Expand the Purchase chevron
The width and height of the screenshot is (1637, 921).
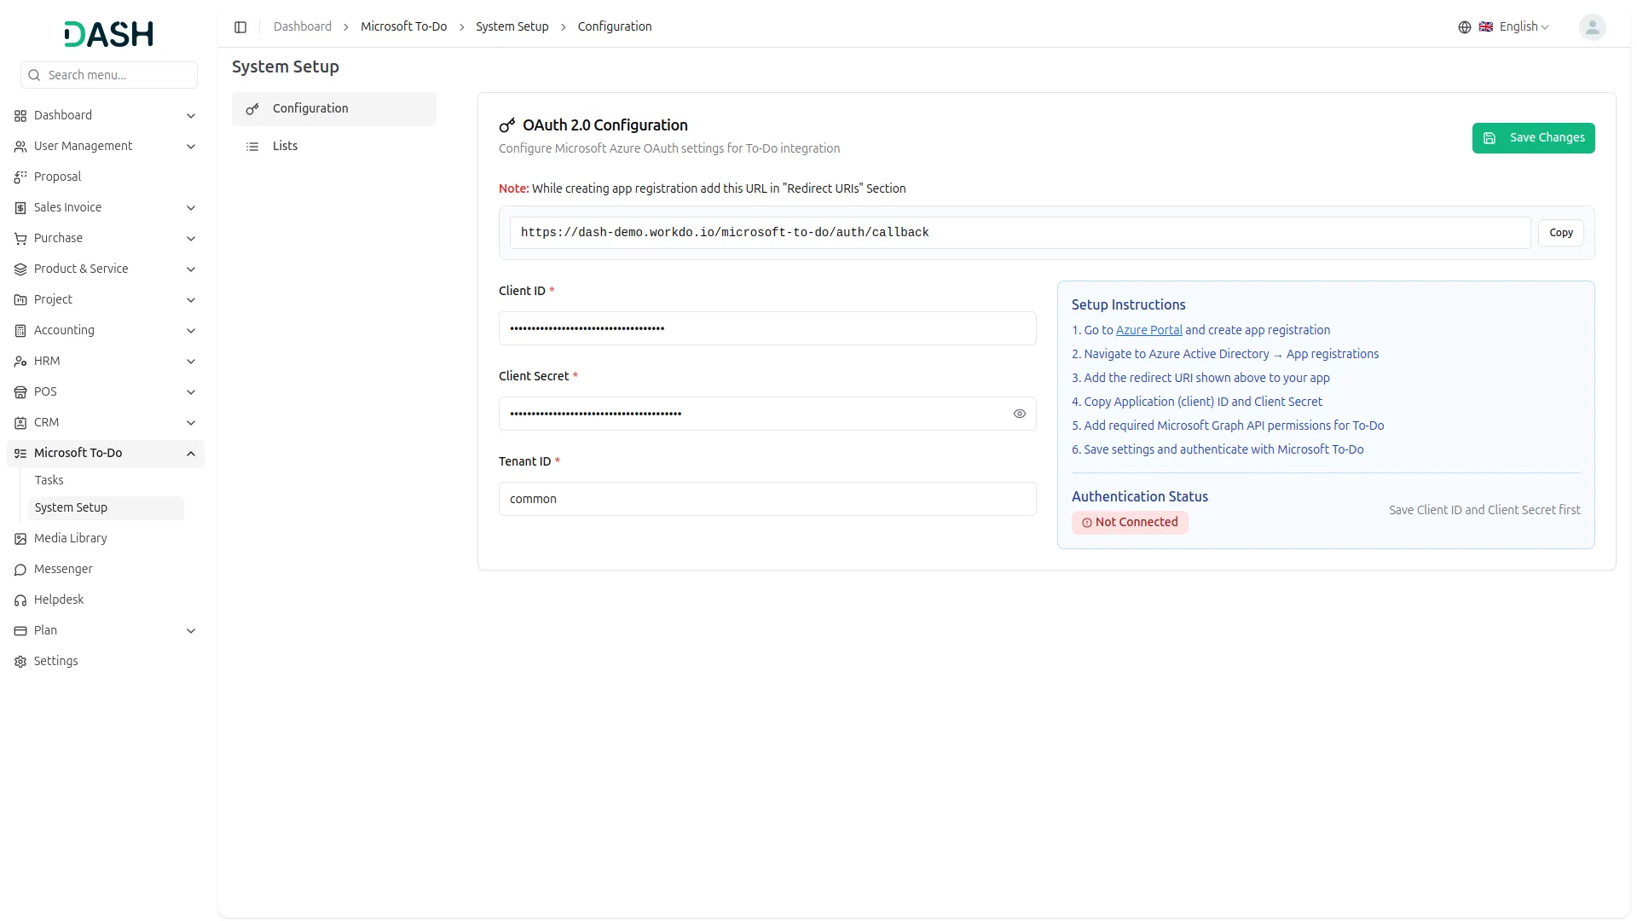tap(191, 239)
